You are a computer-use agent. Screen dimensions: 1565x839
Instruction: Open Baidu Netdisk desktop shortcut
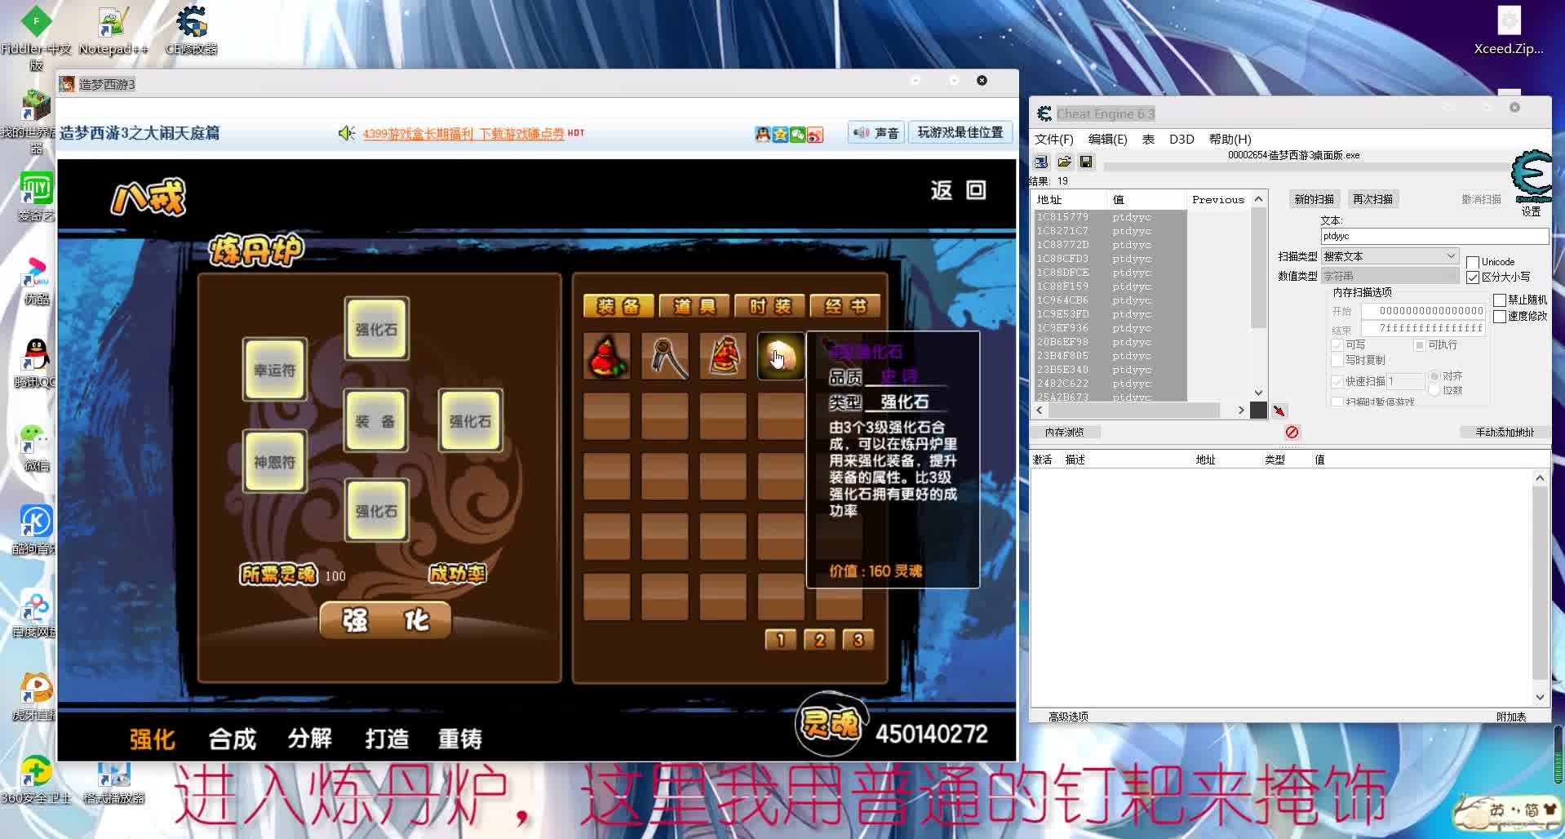[x=35, y=615]
